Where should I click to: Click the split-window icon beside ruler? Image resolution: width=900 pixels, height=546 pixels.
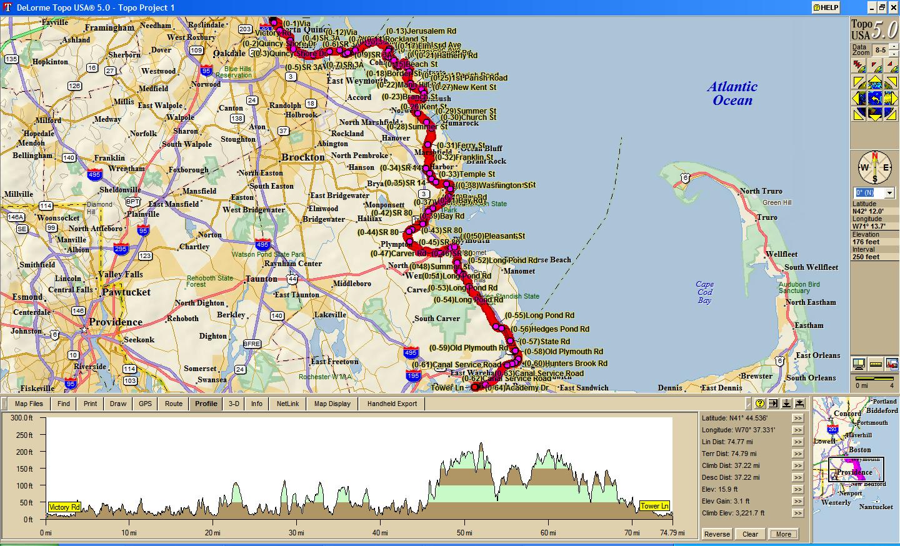pos(892,364)
